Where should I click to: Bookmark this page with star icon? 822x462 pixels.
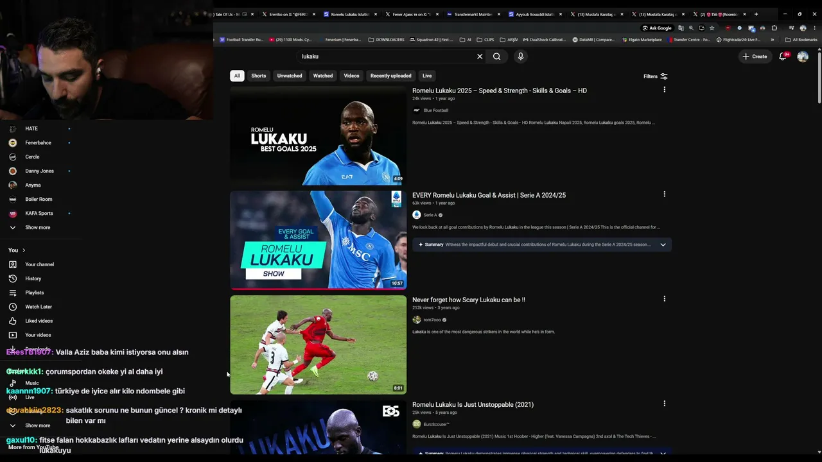coord(712,28)
